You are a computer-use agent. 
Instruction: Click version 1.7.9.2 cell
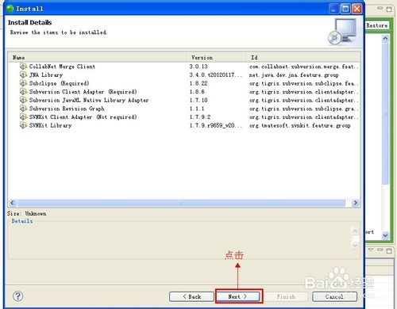coord(200,117)
